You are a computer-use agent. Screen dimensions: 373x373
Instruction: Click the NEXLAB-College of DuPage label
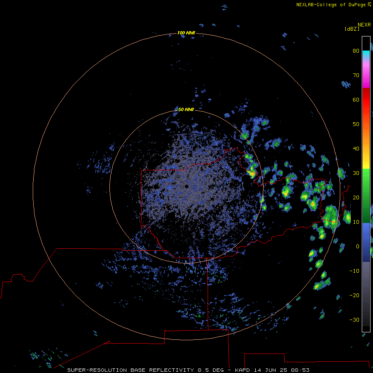pyautogui.click(x=331, y=5)
